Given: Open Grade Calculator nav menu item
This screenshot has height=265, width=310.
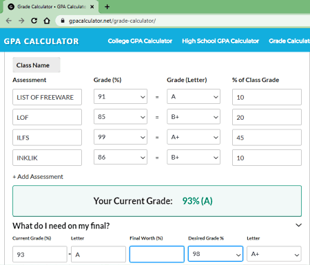Looking at the screenshot, I should click(289, 41).
